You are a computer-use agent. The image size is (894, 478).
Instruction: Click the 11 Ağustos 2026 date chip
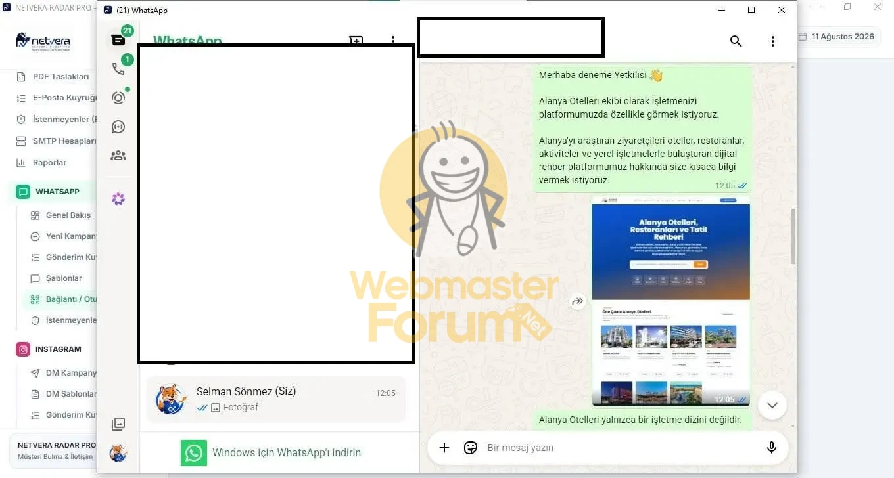836,37
